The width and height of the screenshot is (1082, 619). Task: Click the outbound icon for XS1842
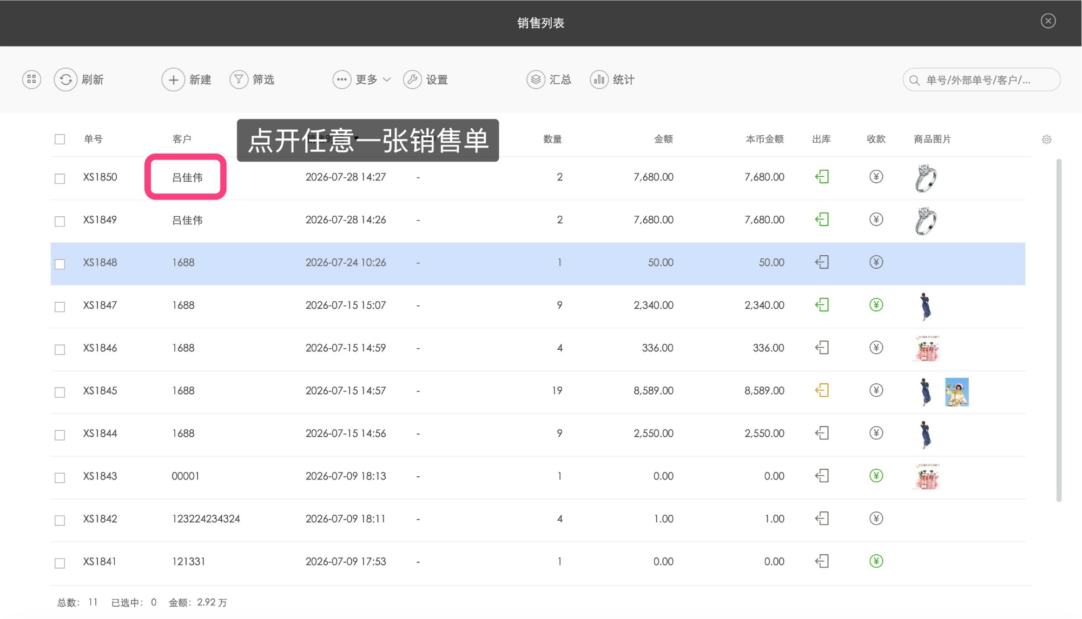pyautogui.click(x=822, y=518)
